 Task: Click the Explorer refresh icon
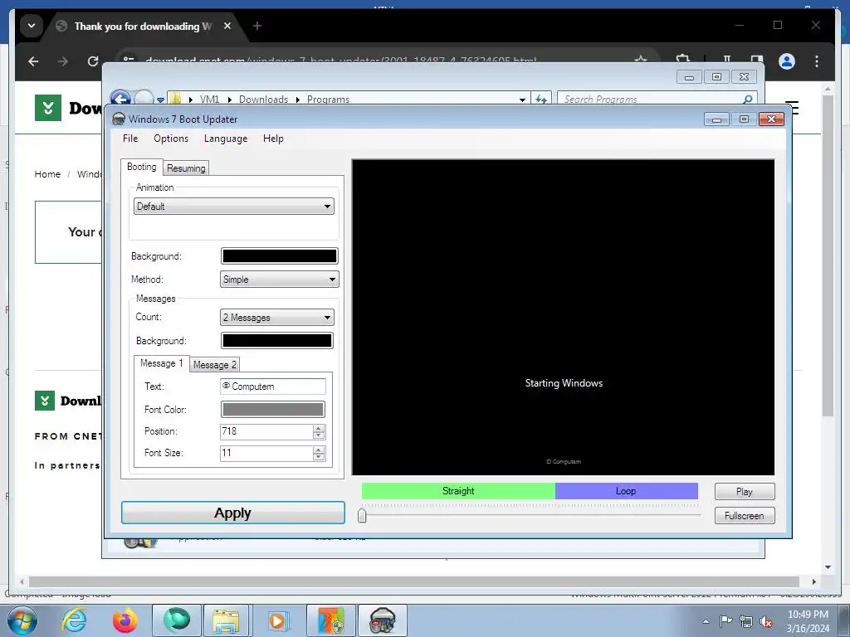541,100
